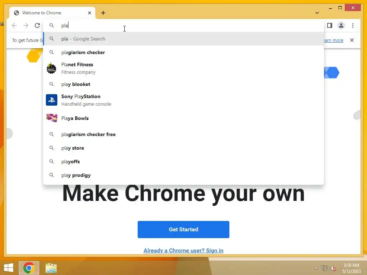Minimize the Chrome window
The image size is (367, 275).
[x=330, y=8]
